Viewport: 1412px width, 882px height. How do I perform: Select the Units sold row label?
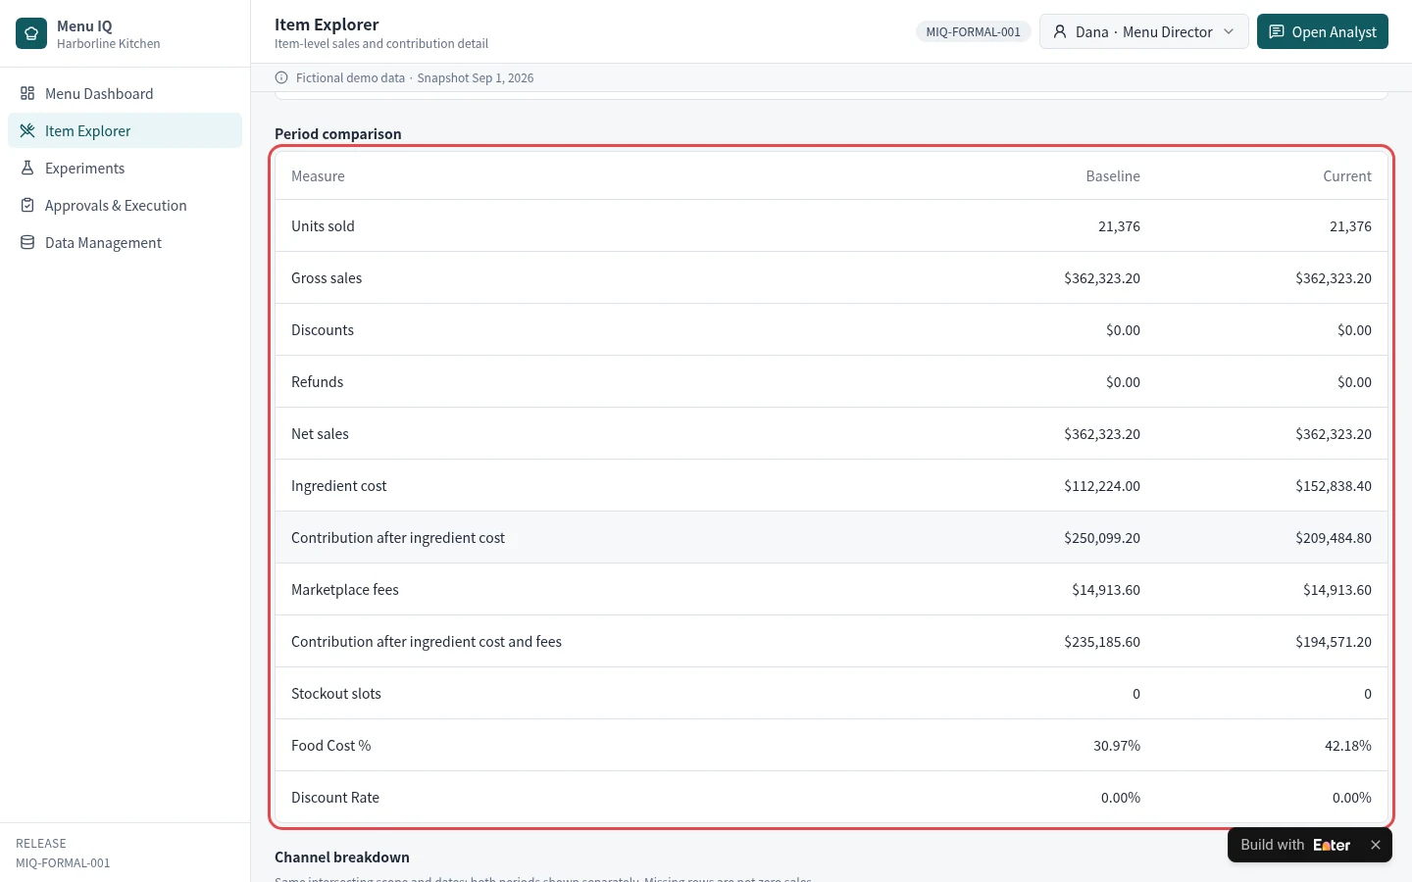(x=323, y=226)
